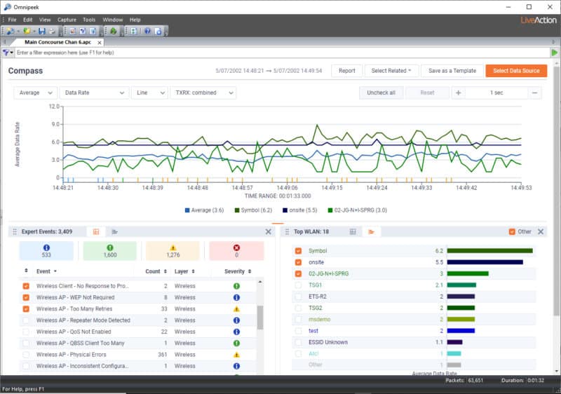Toggle the Other checkbox in Top WLAN
561x394 pixels.
coord(512,231)
